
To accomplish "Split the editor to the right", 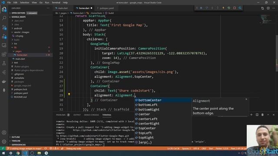I will pyautogui.click(x=268, y=8).
